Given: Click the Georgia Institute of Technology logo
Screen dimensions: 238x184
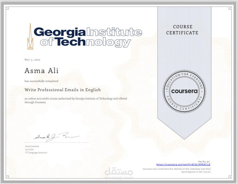Looking at the screenshot, I should (x=85, y=36).
